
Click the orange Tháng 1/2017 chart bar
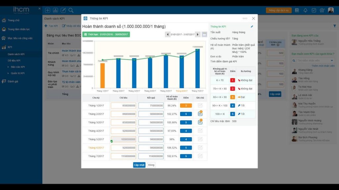coord(103,76)
